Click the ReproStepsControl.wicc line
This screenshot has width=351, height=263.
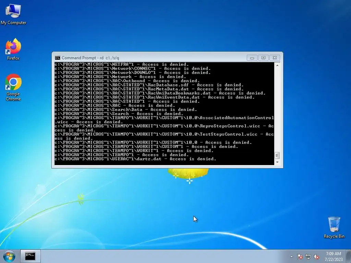164,128
